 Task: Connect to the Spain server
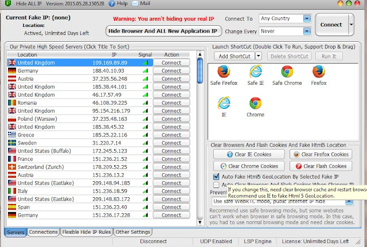click(x=171, y=207)
